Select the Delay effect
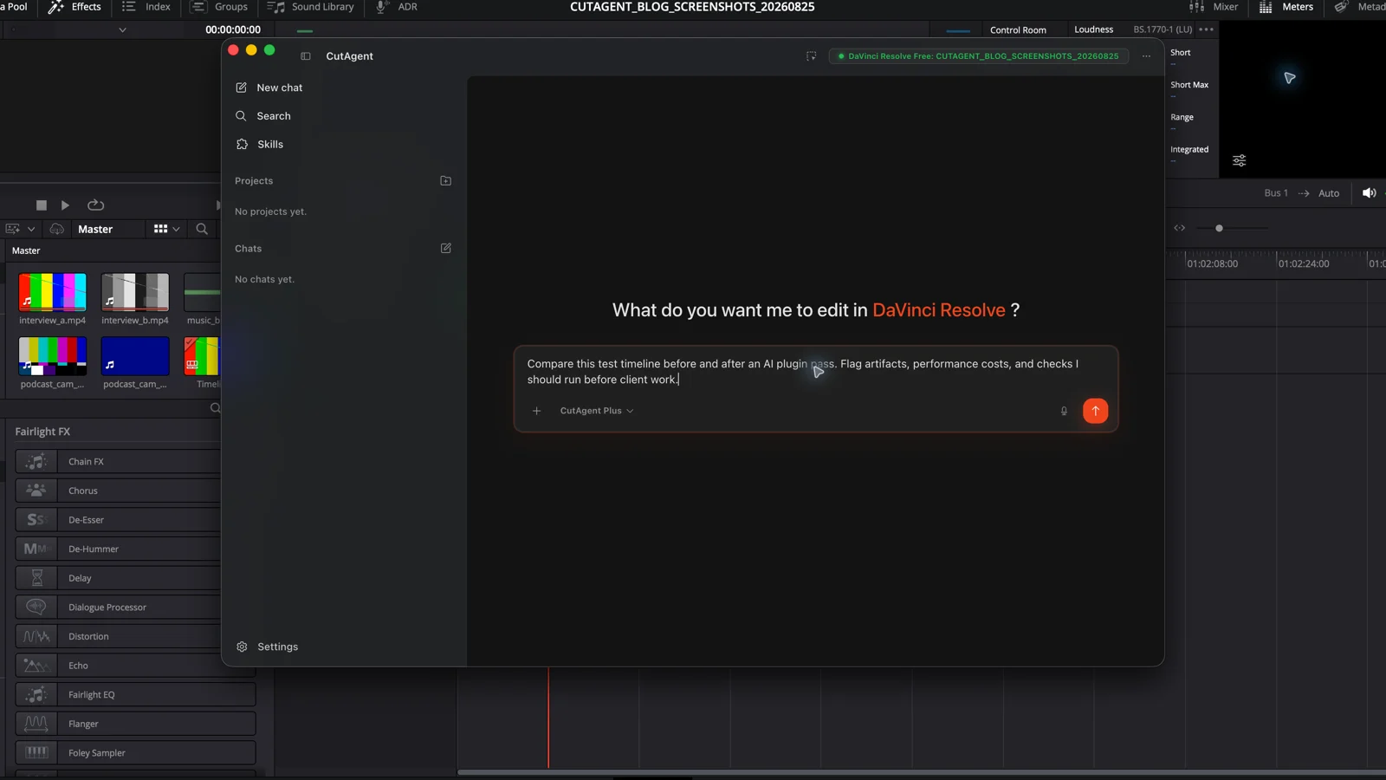The height and width of the screenshot is (780, 1386). pos(135,578)
